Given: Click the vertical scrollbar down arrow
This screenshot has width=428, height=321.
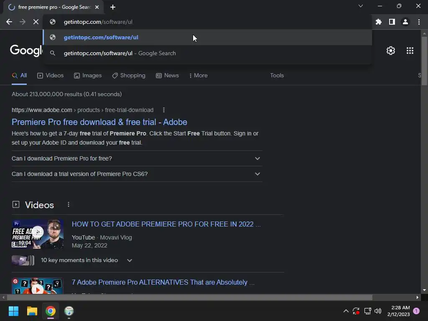Looking at the screenshot, I should [x=424, y=290].
